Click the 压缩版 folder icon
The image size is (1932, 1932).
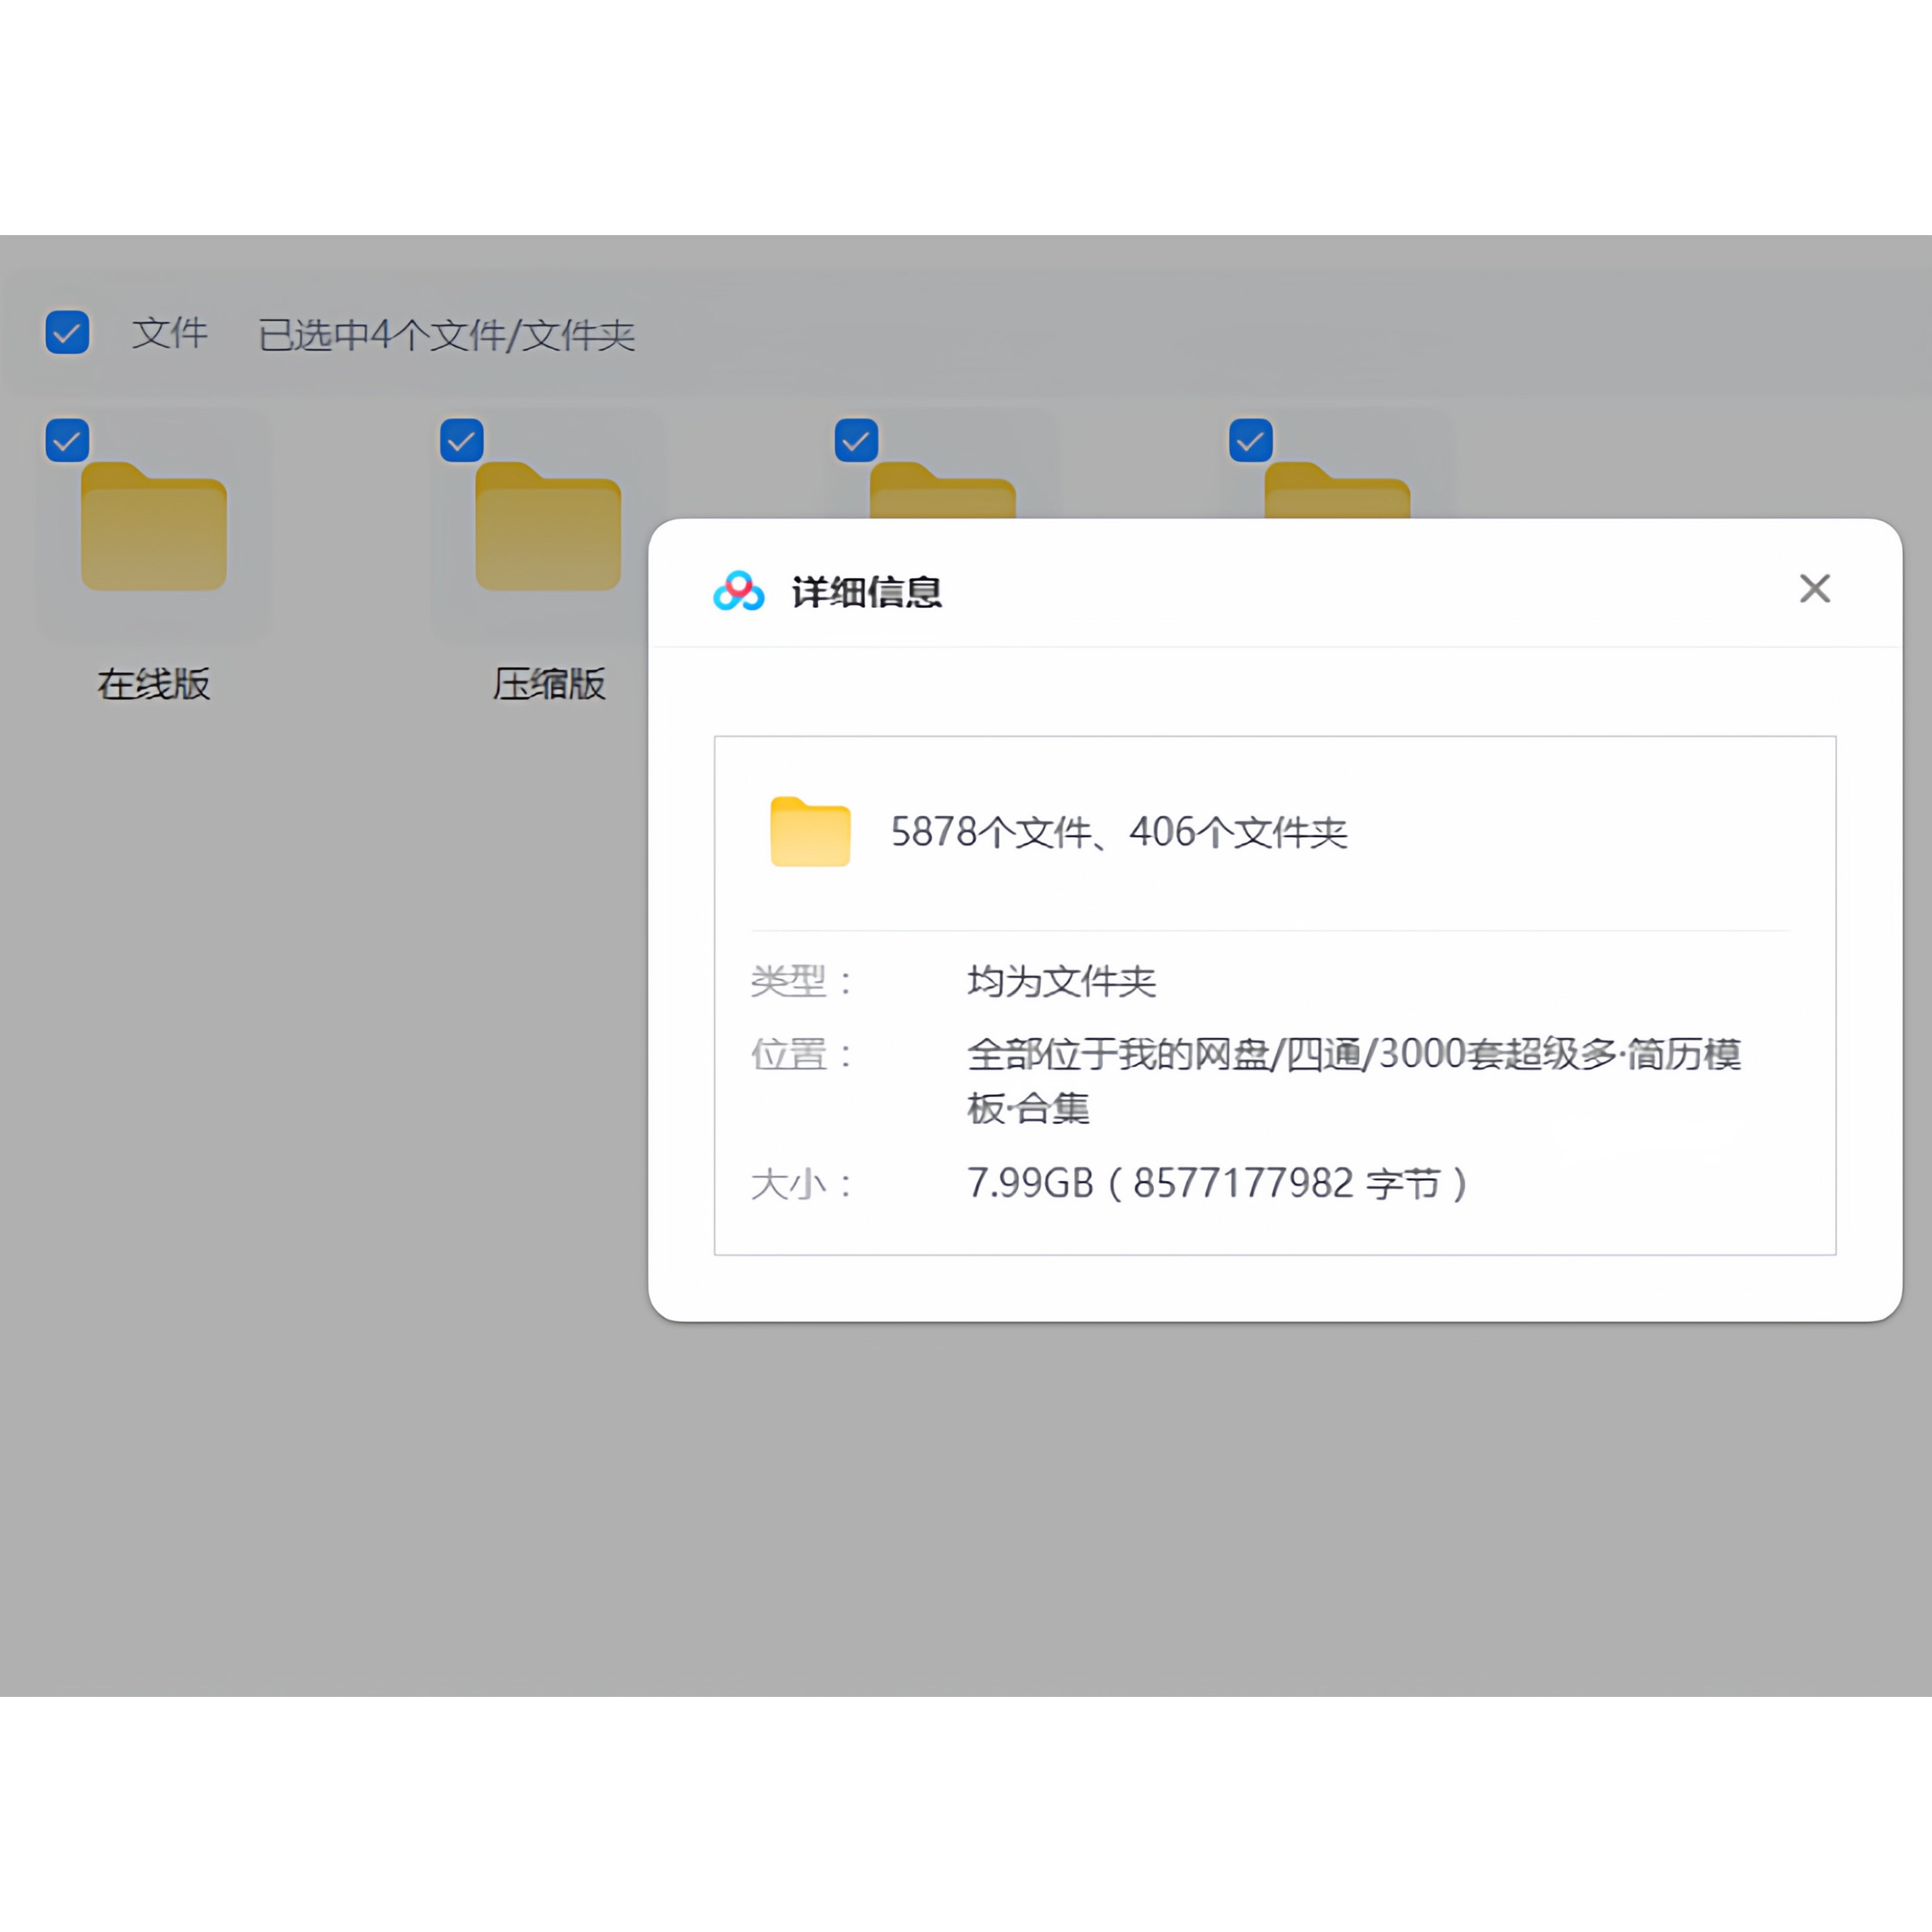(548, 526)
